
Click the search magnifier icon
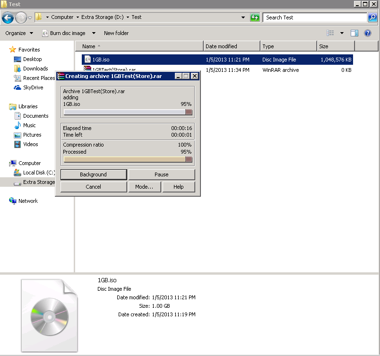pyautogui.click(x=372, y=17)
